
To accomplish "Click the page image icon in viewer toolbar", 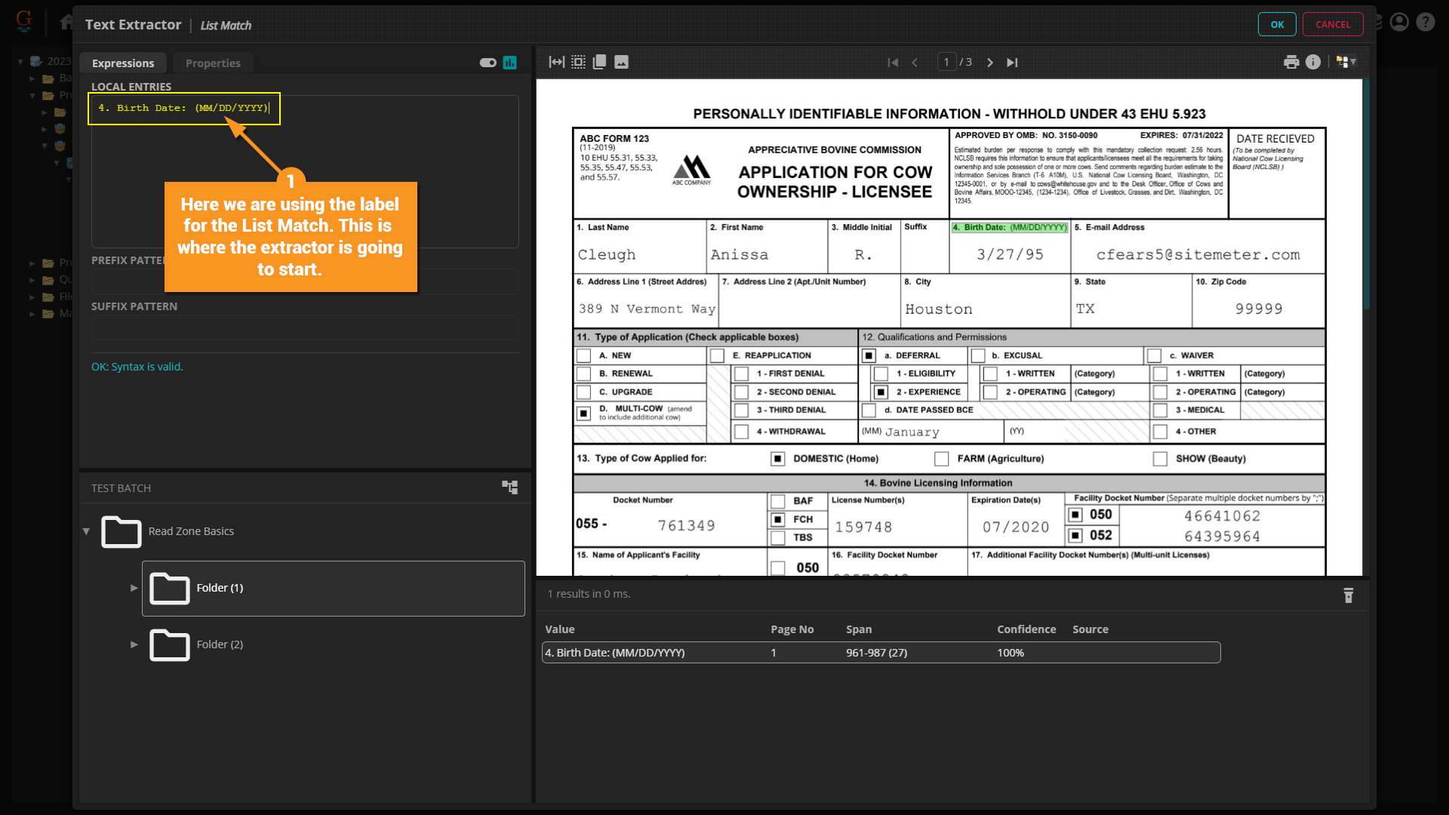I will [x=621, y=63].
